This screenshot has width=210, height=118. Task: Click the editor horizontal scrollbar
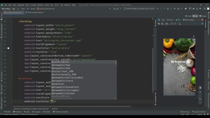72,107
